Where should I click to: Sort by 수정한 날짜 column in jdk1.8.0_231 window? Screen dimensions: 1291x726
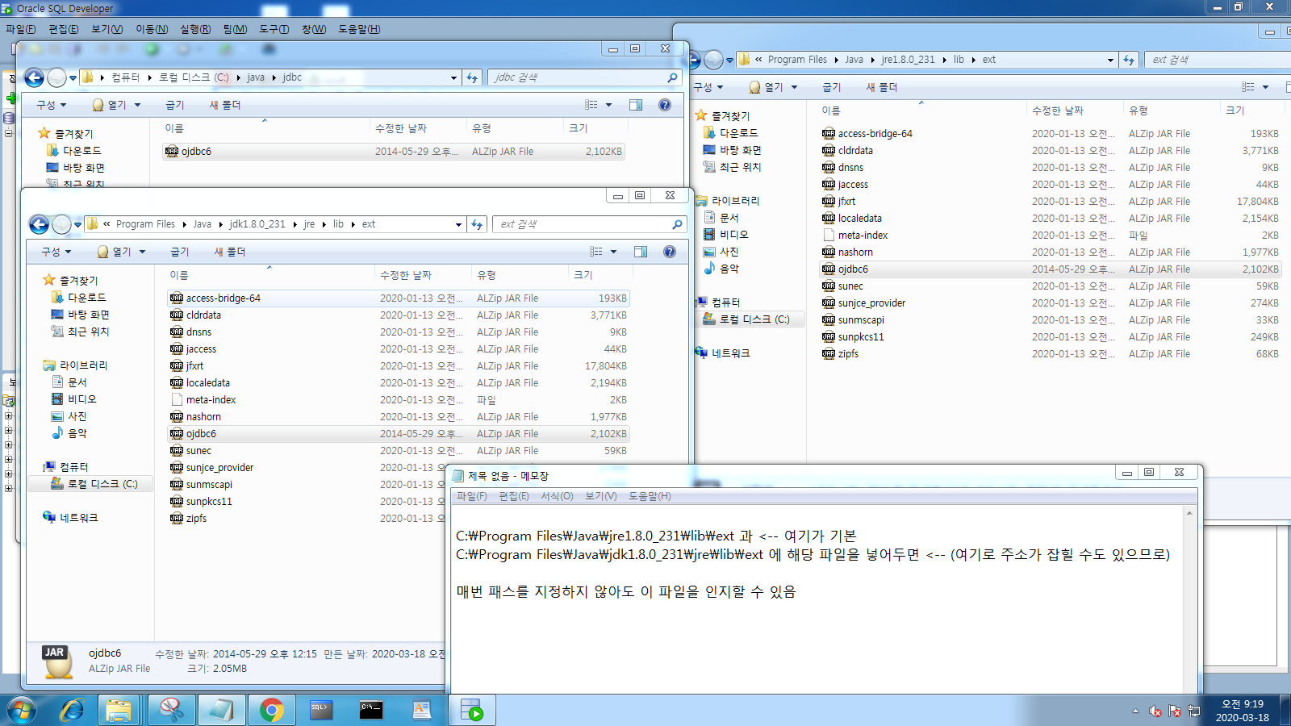click(423, 275)
